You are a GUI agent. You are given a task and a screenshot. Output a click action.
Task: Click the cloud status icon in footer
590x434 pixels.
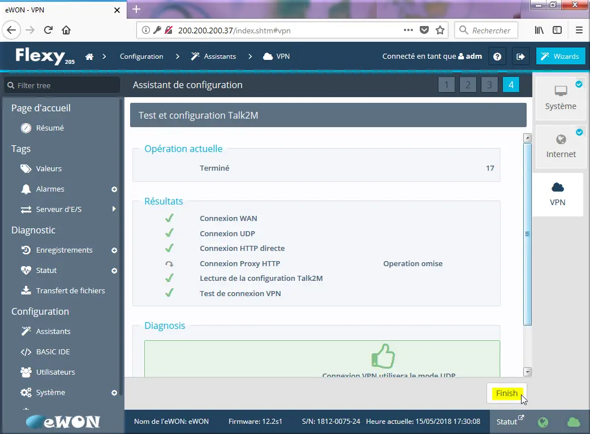574,422
